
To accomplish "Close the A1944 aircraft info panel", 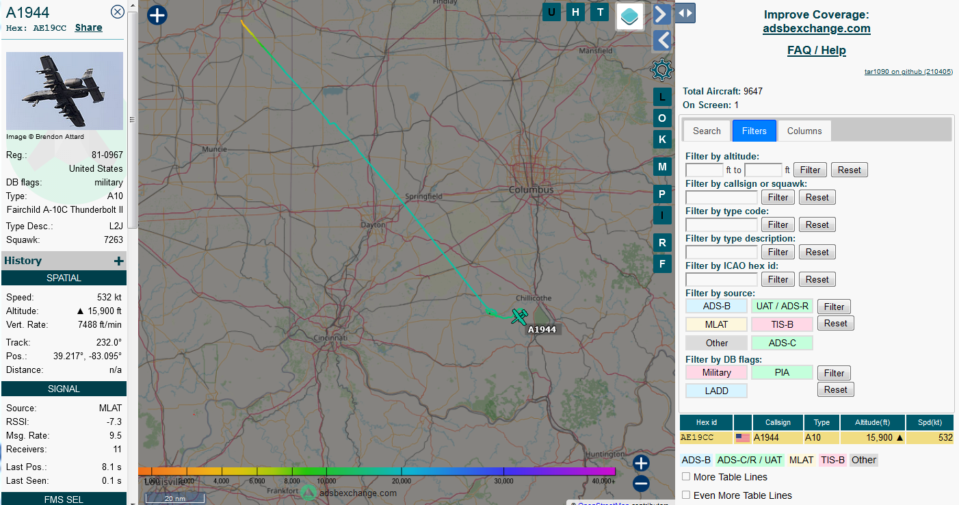I will click(118, 12).
